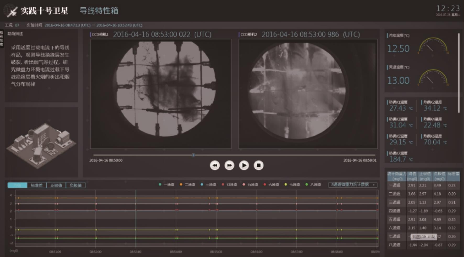This screenshot has width=464, height=257.
Task: Click the 统计微重力 table header cell
Action: (397, 176)
